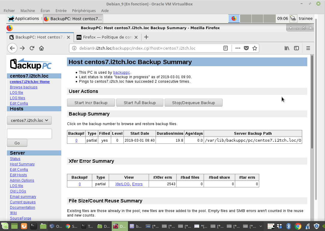
Task: Expand the centos7.i2tch.loc host dropdown
Action: point(29,120)
